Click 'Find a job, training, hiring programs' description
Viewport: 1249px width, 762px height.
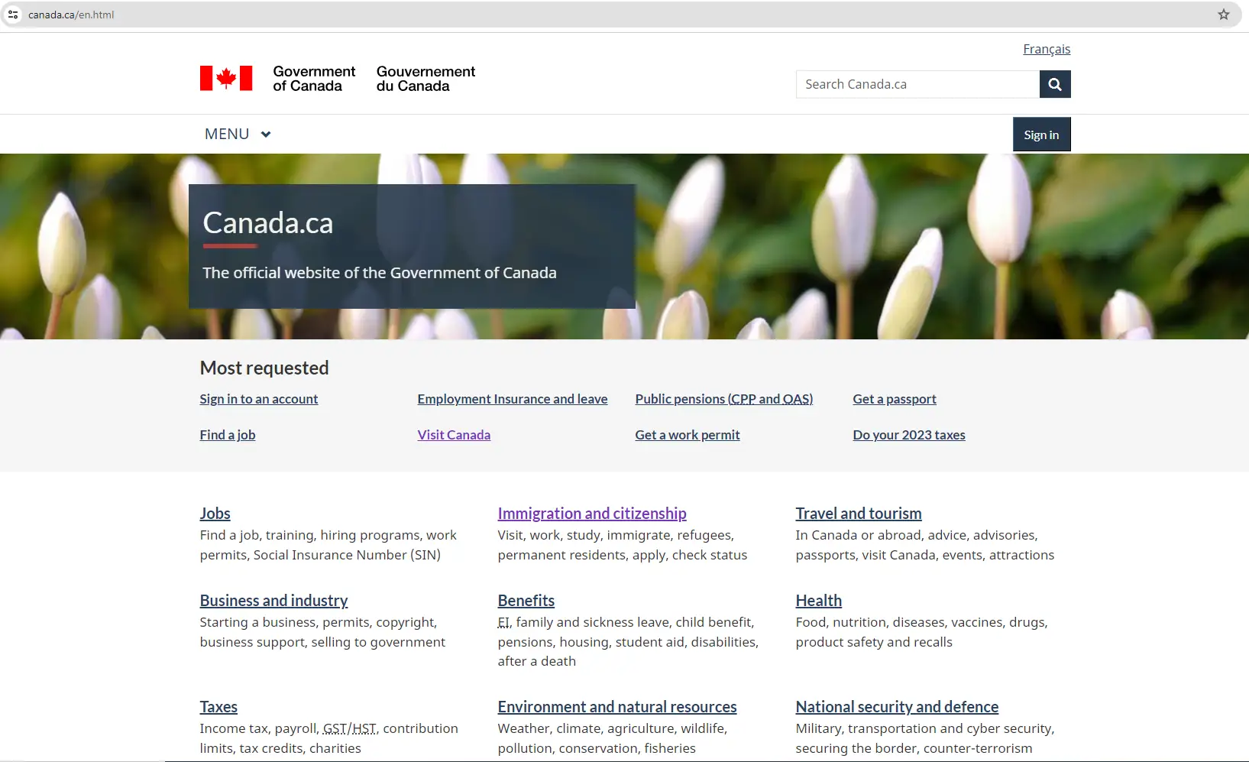(x=328, y=545)
